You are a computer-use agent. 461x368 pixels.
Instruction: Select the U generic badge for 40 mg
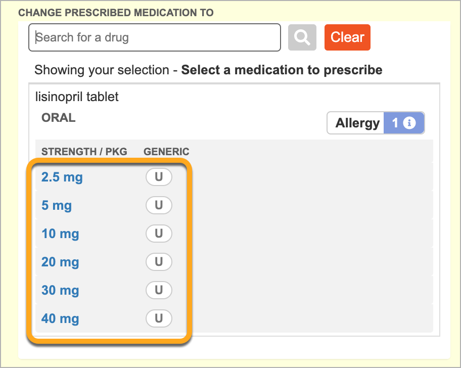coord(159,318)
